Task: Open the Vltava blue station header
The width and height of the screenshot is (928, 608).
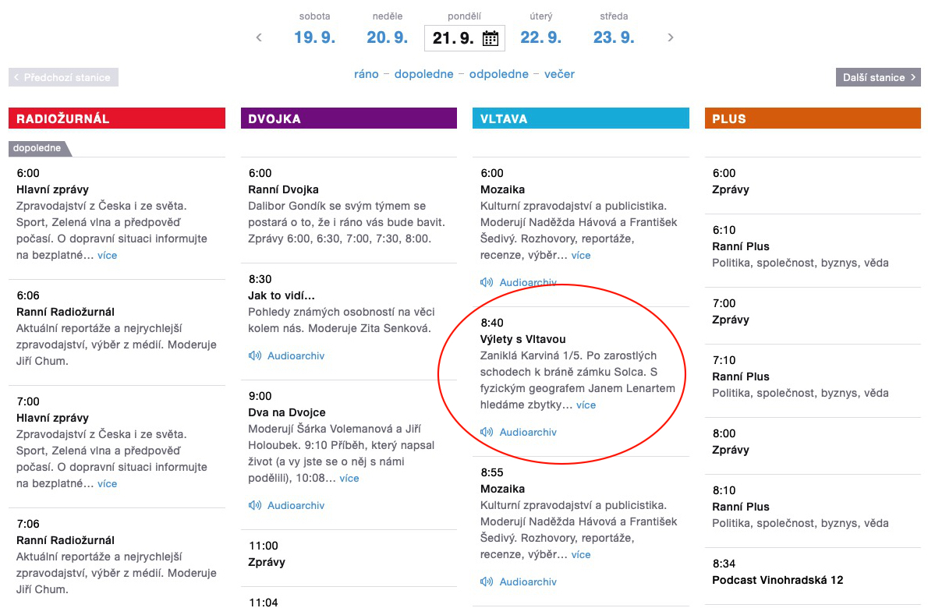Action: coord(581,118)
